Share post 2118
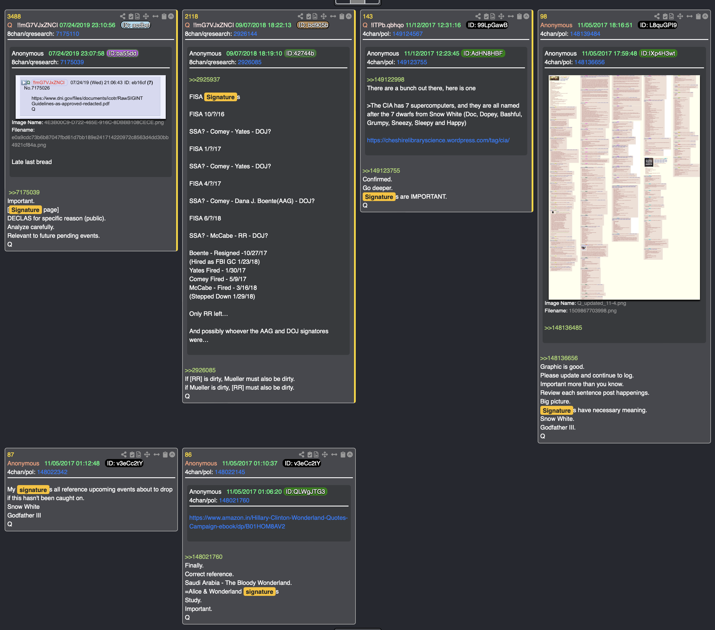The width and height of the screenshot is (715, 630). [x=300, y=16]
